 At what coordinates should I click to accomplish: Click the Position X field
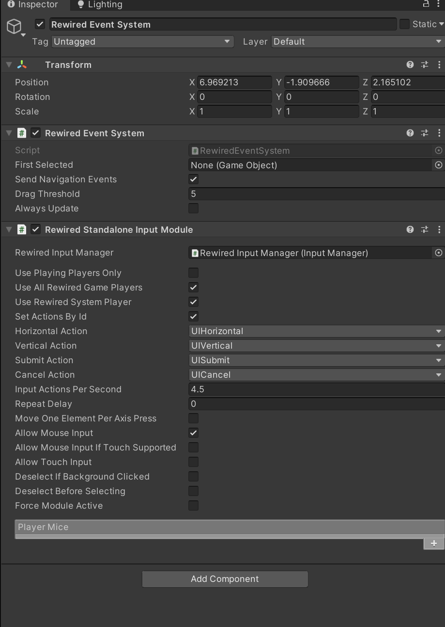click(x=235, y=82)
